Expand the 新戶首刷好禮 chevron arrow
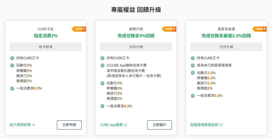Screen dimensions: 272x139 (33, 125)
